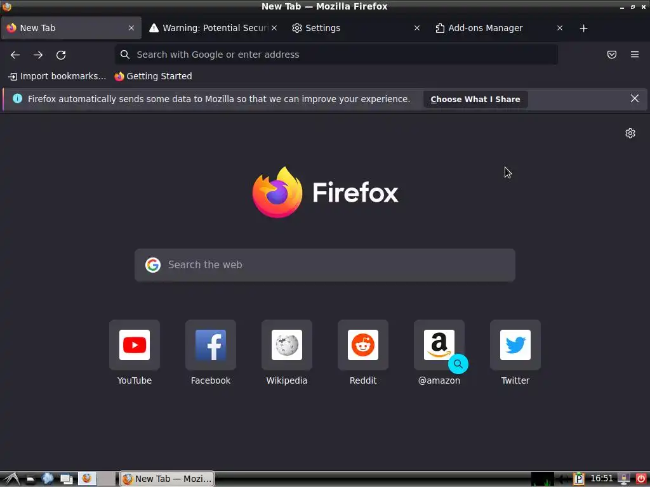This screenshot has width=650, height=487.
Task: Go back using the back arrow
Action: click(x=15, y=55)
